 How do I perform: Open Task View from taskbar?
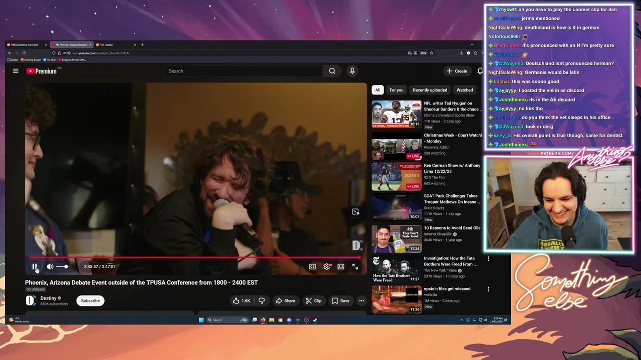pos(254,320)
